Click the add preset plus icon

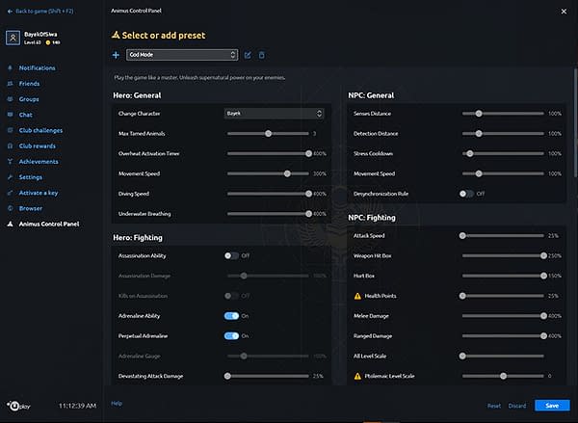[x=117, y=55]
